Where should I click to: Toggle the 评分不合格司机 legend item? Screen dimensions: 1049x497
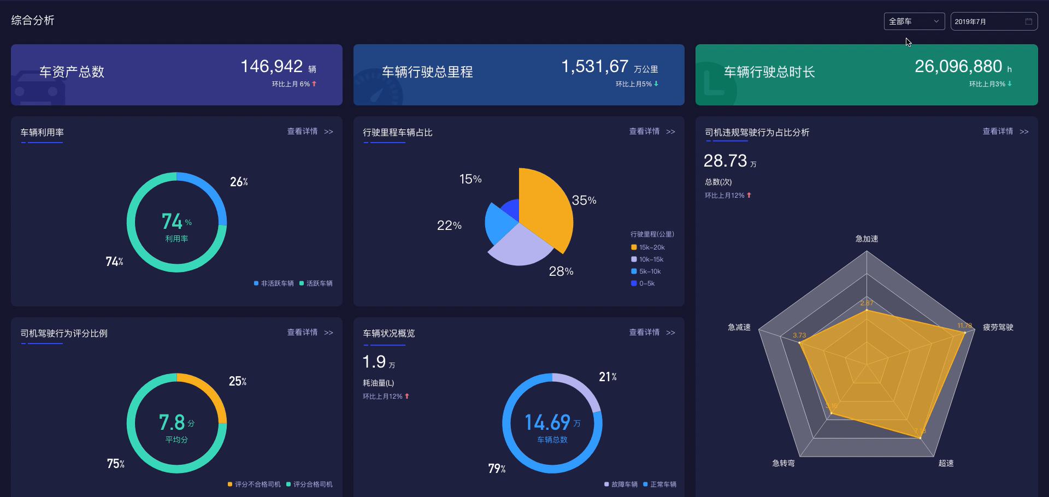coord(254,484)
